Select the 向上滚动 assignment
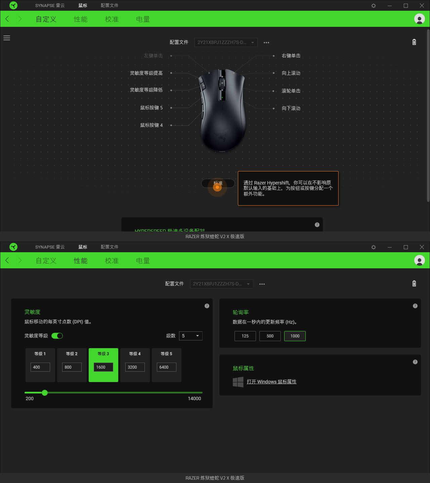 [x=291, y=73]
